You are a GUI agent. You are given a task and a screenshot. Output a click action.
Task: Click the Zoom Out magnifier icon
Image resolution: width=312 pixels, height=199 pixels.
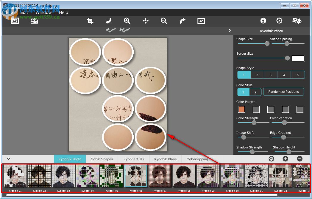click(164, 21)
